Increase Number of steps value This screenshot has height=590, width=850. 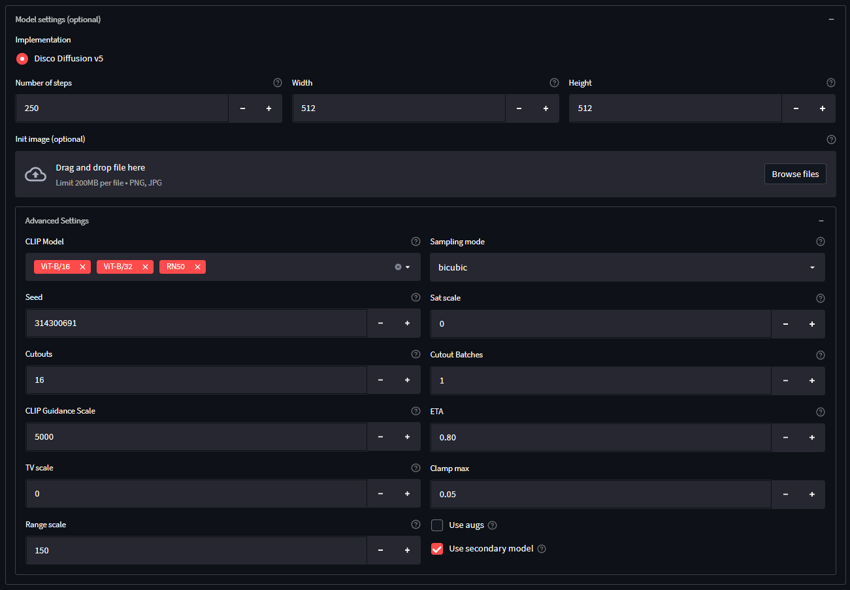click(269, 108)
